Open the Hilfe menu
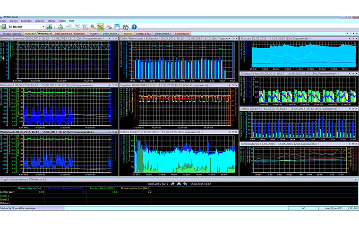 click(x=72, y=21)
